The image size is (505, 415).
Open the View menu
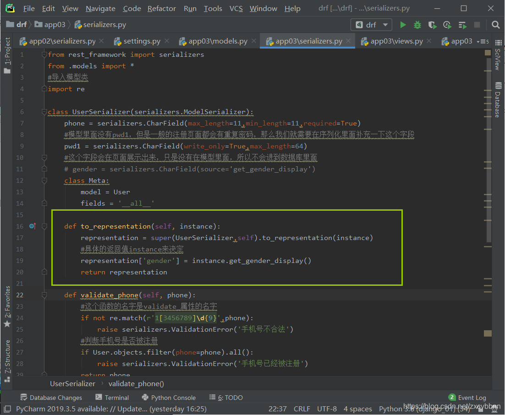[x=70, y=9]
